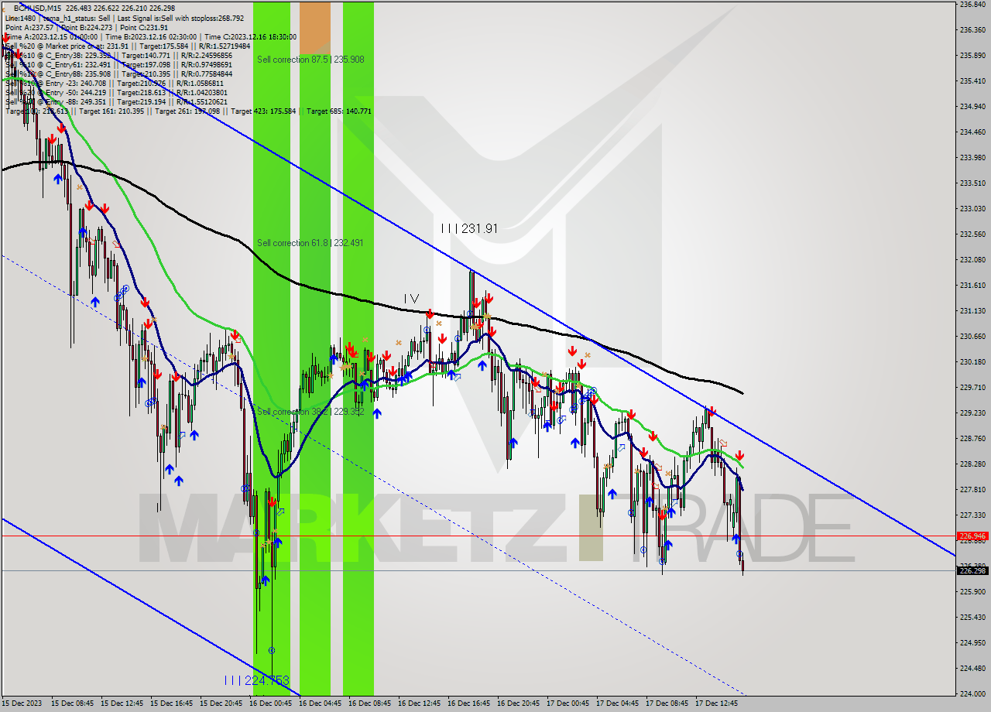Click the 'Sell correction 38.2 | 229.352' label
Screen dimensions: 991x712
310,412
